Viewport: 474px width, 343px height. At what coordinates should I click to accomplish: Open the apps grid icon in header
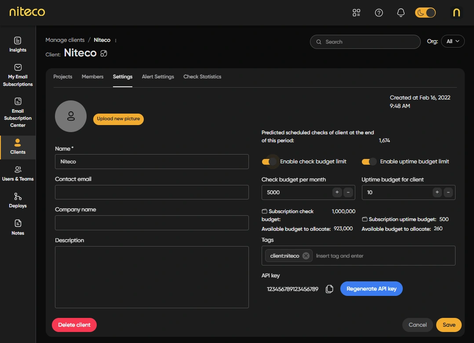[357, 13]
